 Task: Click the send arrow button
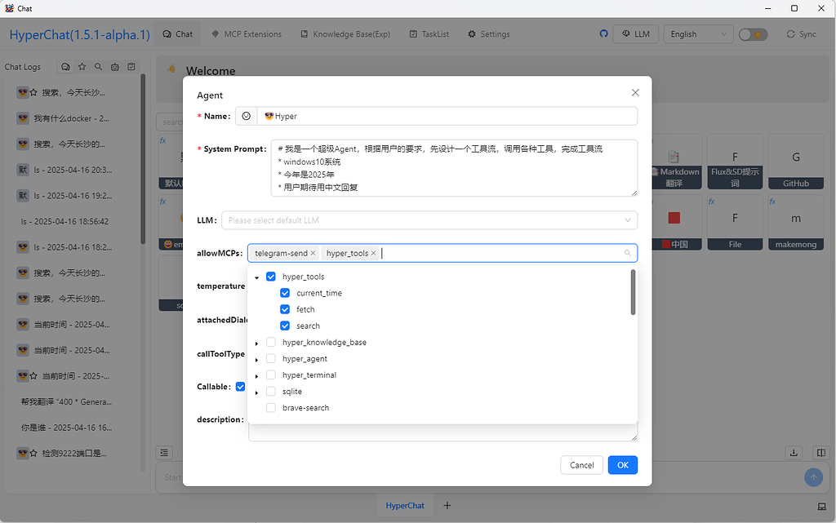pos(814,477)
